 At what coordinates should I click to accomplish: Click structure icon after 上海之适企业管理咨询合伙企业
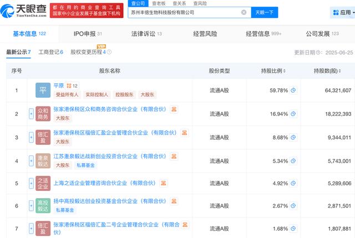coord(164,183)
